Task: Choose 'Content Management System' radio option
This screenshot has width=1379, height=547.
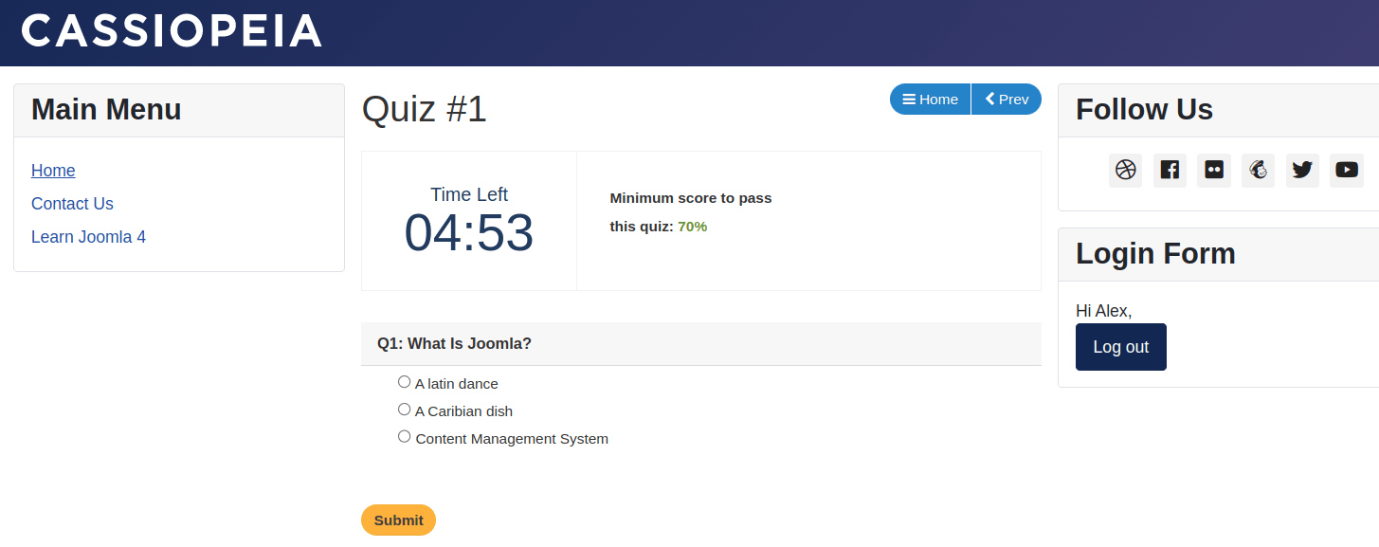Action: pyautogui.click(x=405, y=437)
